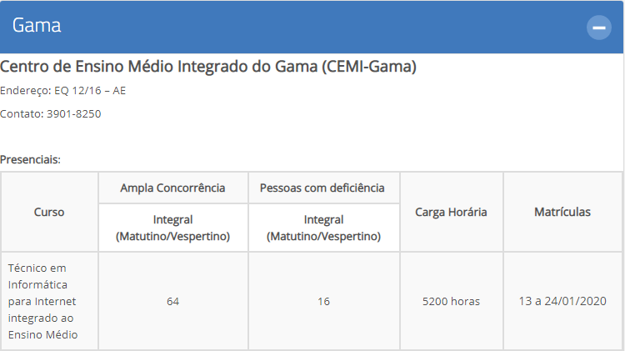Click the Carga Horária column header

451,212
